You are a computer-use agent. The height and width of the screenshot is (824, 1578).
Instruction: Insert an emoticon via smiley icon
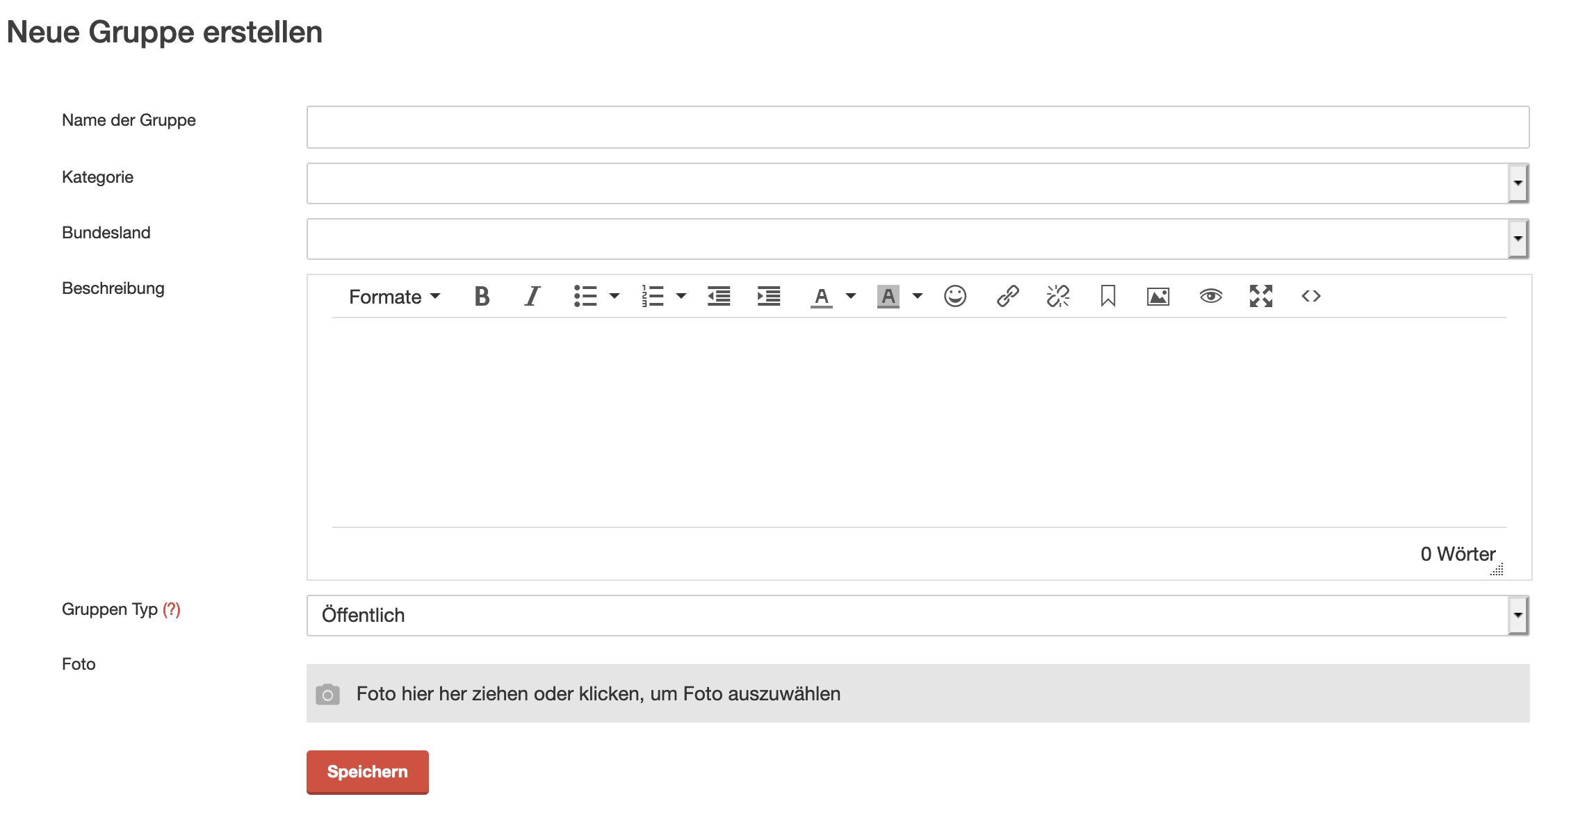tap(955, 297)
